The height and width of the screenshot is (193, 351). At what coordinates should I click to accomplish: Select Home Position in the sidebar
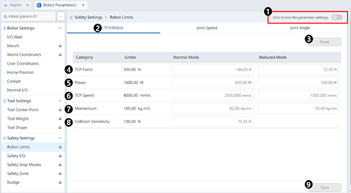(20, 72)
